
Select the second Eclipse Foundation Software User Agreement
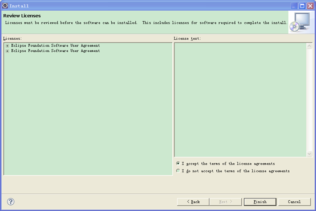55,51
